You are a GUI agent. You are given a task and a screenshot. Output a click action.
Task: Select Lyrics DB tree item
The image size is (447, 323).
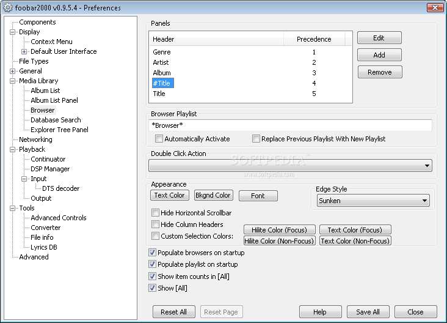44,247
